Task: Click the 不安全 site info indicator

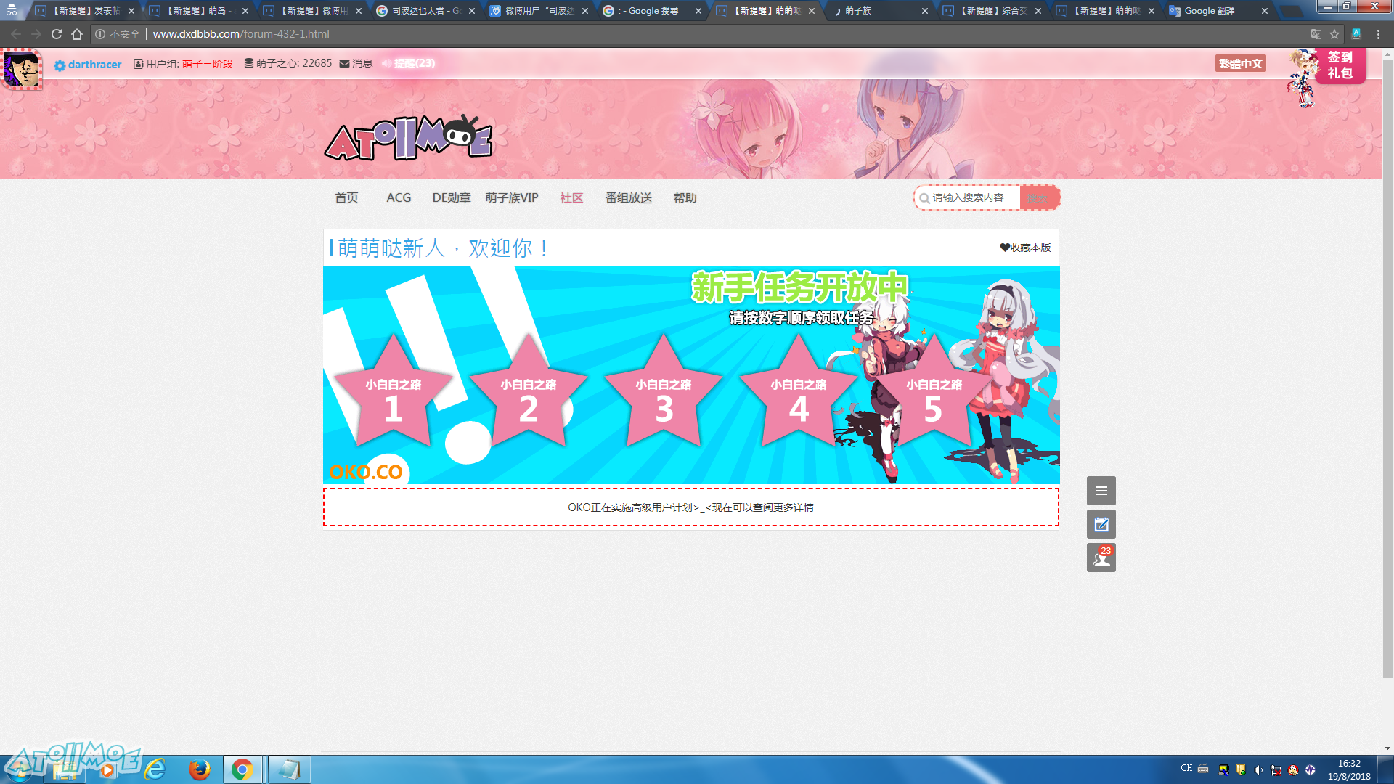Action: pos(118,34)
